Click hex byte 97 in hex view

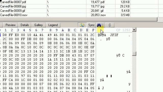pos(23,76)
